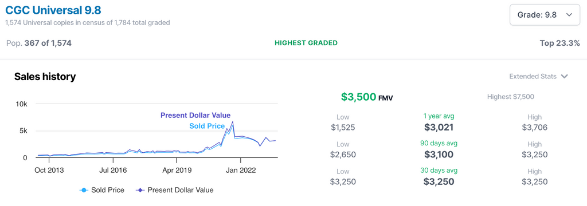Click the Sold Price chart line label

[x=207, y=126]
